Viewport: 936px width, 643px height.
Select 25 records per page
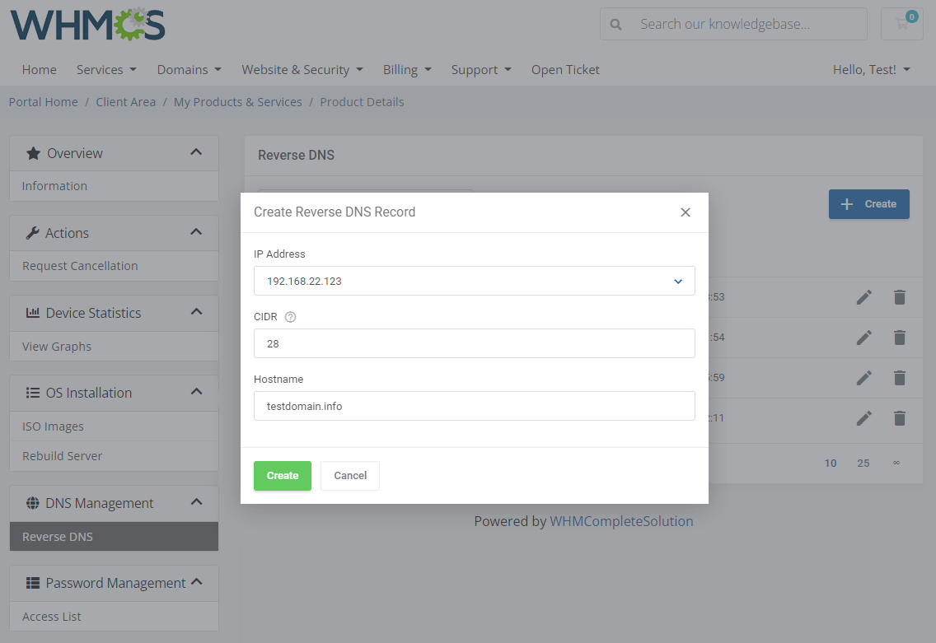click(x=863, y=463)
